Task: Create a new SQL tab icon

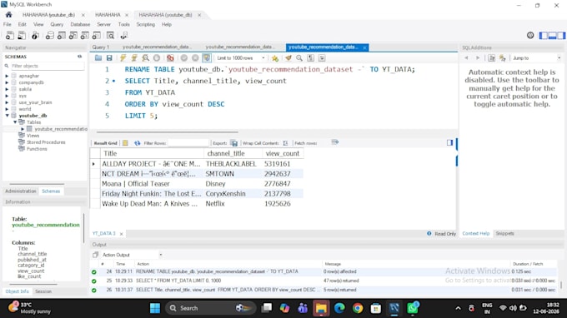Action: (x=10, y=35)
